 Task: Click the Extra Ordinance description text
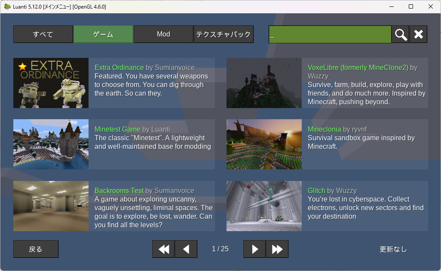pos(151,85)
